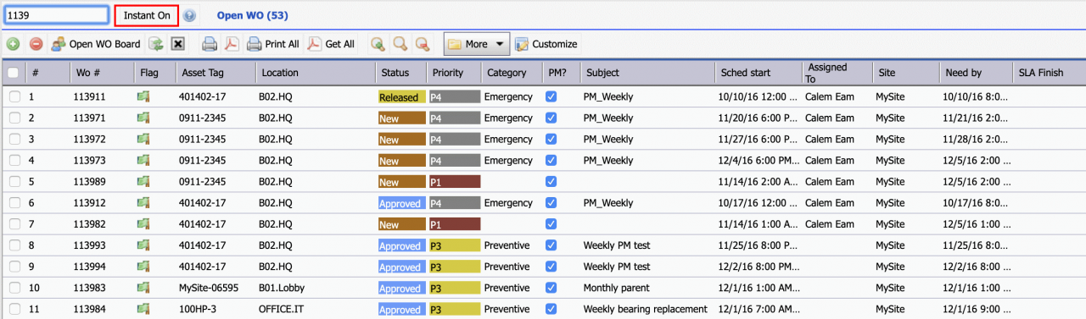Uncheck the PM? checkbox for WO 113989
1086x319 pixels.
coord(551,182)
